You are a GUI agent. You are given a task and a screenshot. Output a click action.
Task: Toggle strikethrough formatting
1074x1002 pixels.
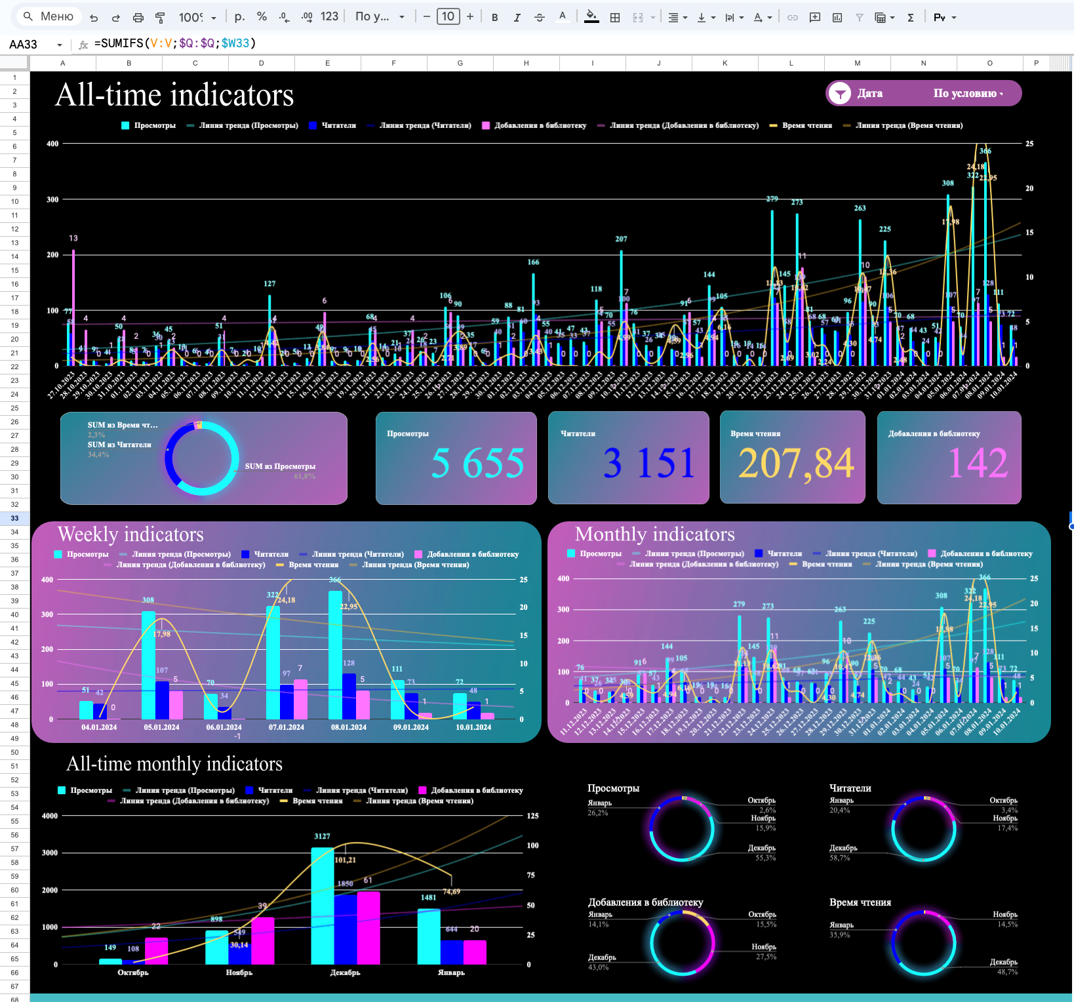[540, 18]
